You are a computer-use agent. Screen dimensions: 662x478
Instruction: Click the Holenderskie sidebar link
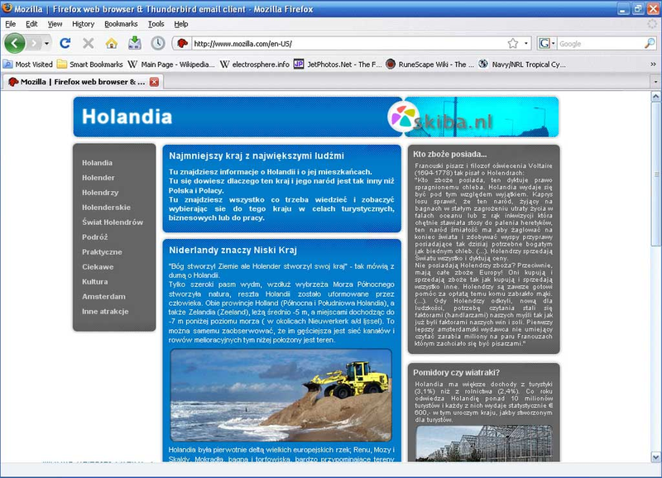point(106,207)
